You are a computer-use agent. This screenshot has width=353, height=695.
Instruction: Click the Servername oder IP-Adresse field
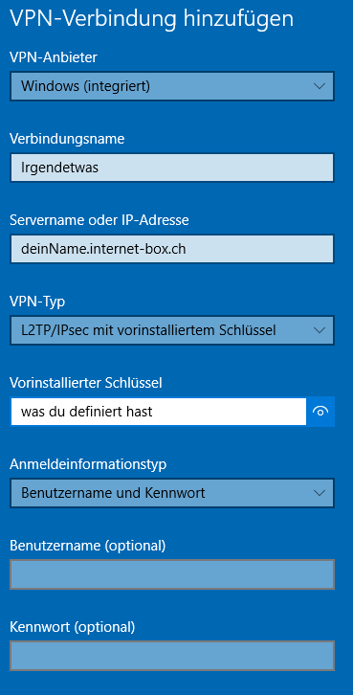(x=172, y=249)
